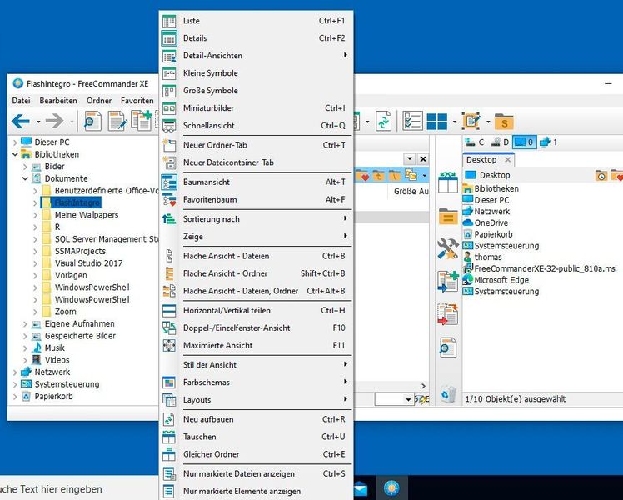Click the orange folder icon in middle bar

[x=448, y=217]
